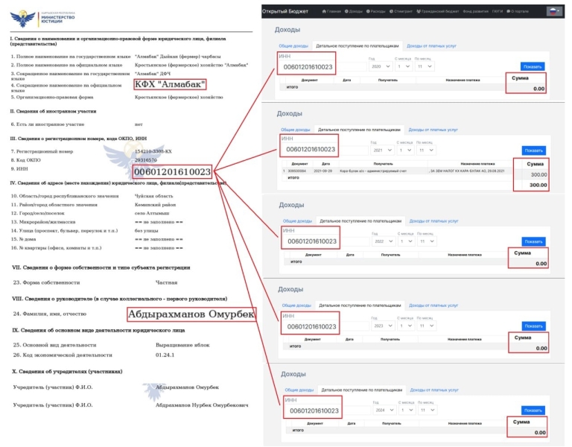Open По месяц dropdown in the 2021 panel
Image resolution: width=572 pixels, height=447 pixels.
(x=426, y=150)
